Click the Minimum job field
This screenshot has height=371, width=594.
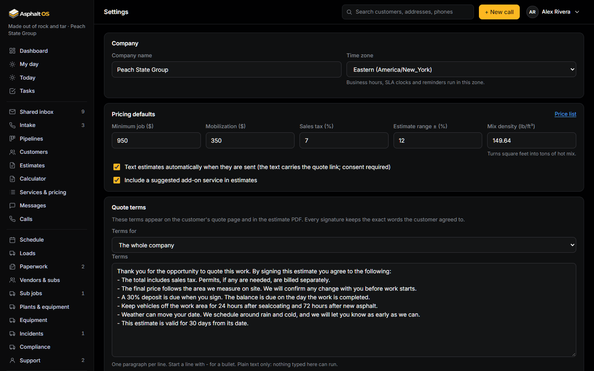point(156,141)
